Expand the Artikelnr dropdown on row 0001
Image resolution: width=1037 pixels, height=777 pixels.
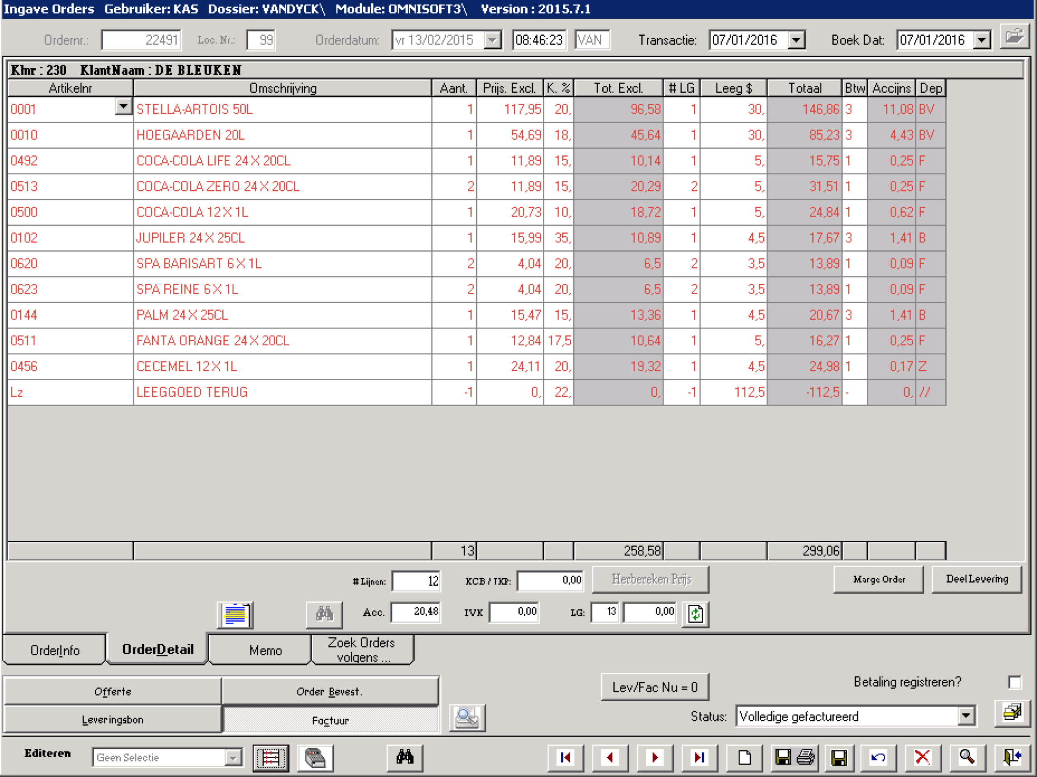click(123, 106)
